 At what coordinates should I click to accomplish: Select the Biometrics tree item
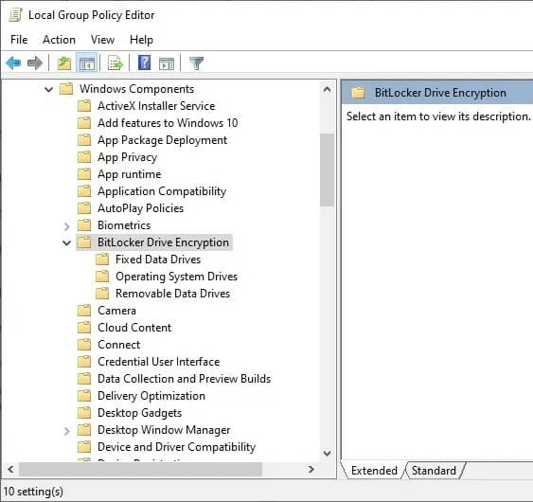pos(124,225)
